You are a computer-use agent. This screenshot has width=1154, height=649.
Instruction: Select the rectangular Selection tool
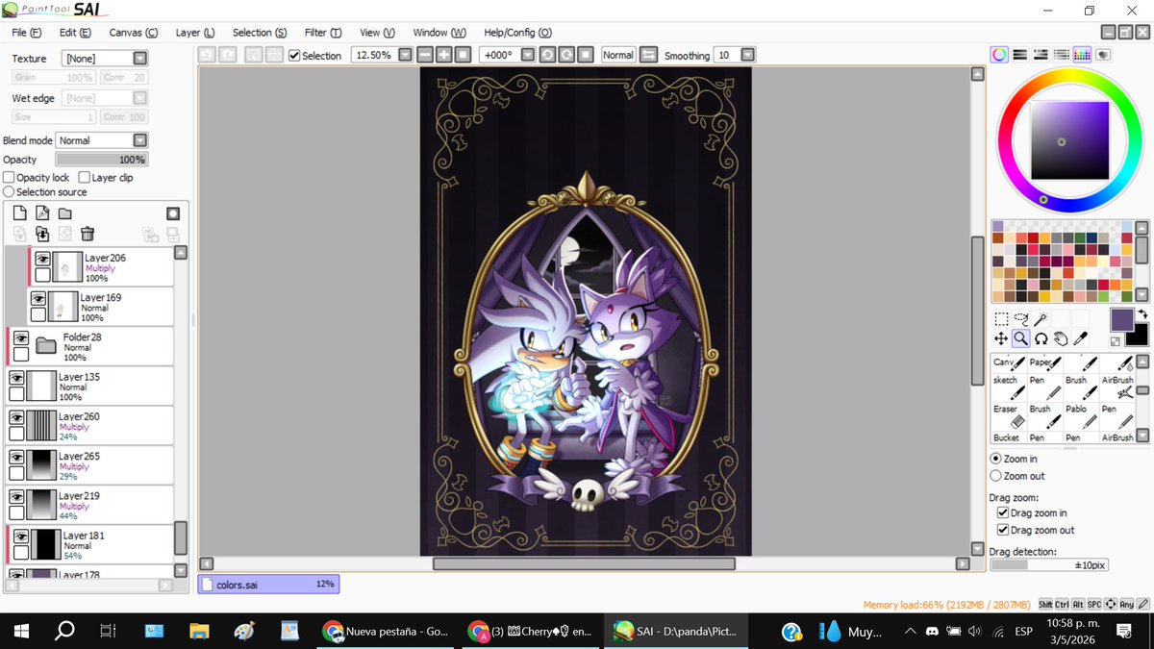[x=1001, y=319]
